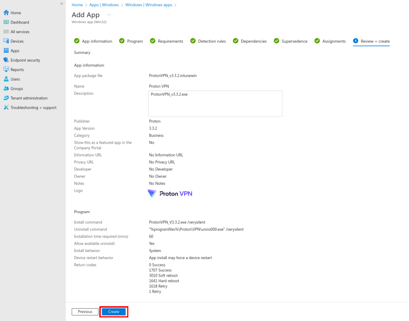Open the ellipsis menu beside Add App
Screen dimensions: 409x321
109,15
